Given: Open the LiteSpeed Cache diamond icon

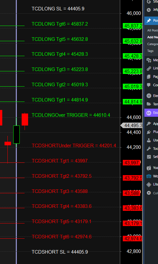Looking at the screenshot, I should coord(149,185).
